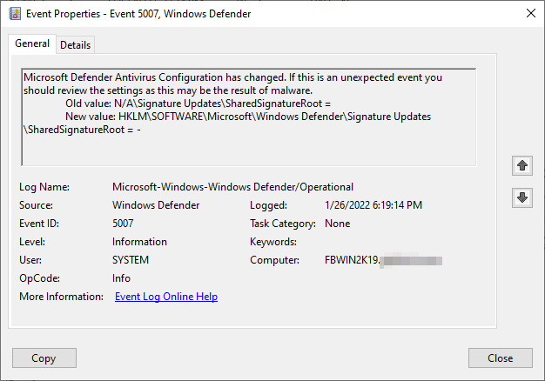Click inside the event description text box
Viewport: 545px width, 381px height.
(x=248, y=117)
